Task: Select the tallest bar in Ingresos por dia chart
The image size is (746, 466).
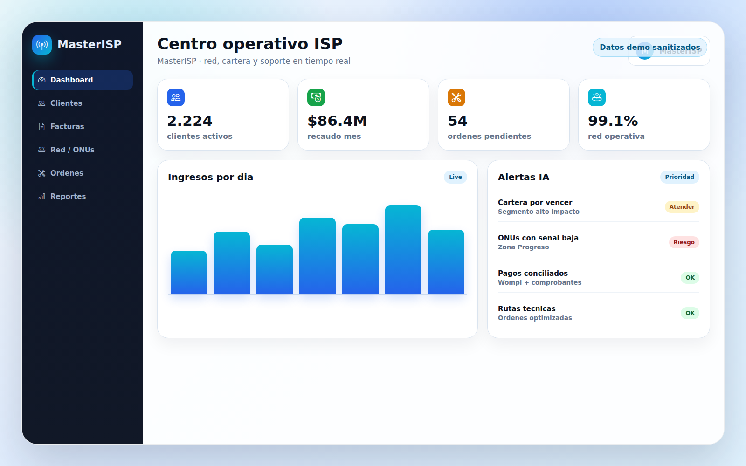Action: (x=403, y=250)
